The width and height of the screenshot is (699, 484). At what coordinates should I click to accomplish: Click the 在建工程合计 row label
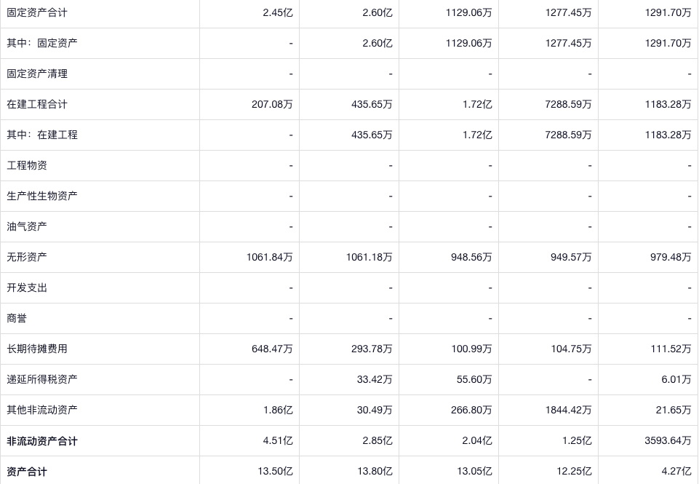37,104
